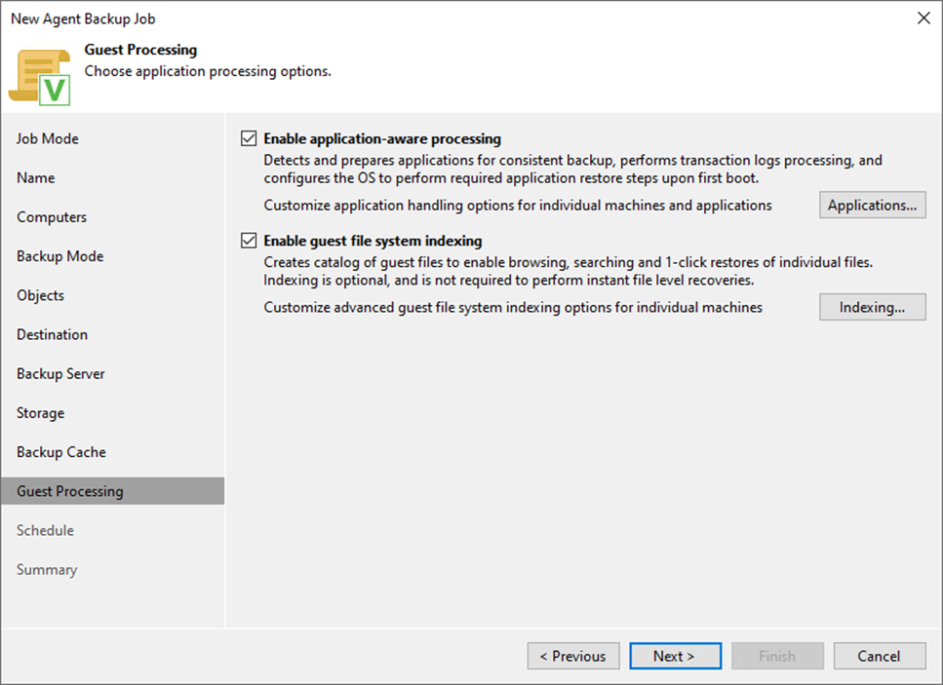Image resolution: width=943 pixels, height=685 pixels.
Task: Toggle the application-aware processing checkbox off
Action: coord(249,137)
